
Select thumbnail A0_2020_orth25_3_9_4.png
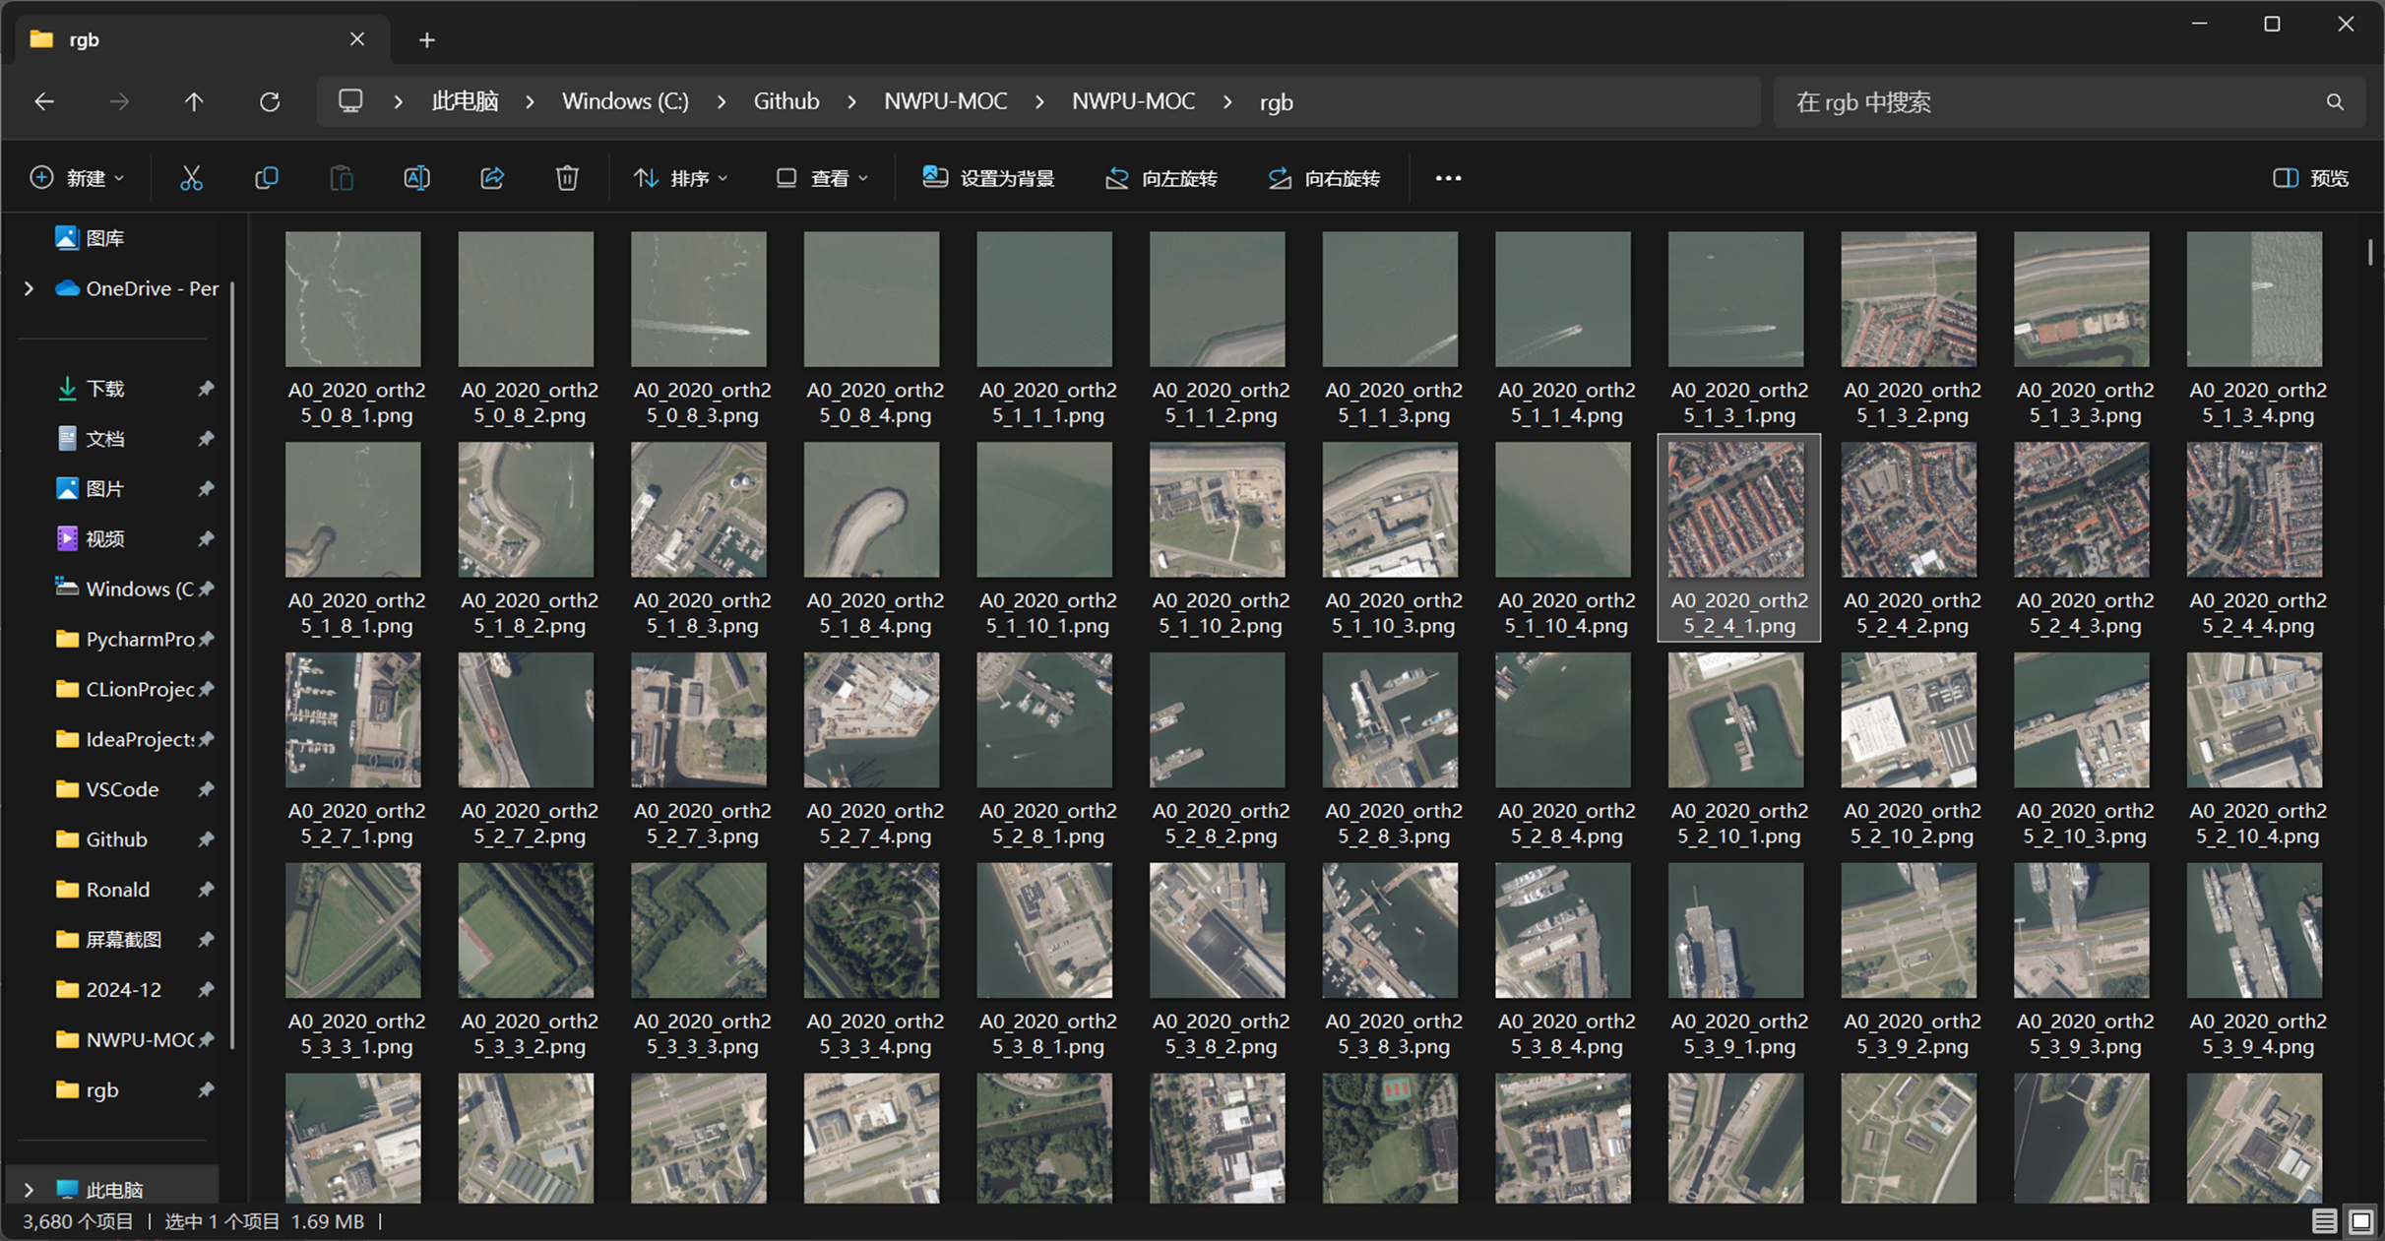(x=2255, y=931)
